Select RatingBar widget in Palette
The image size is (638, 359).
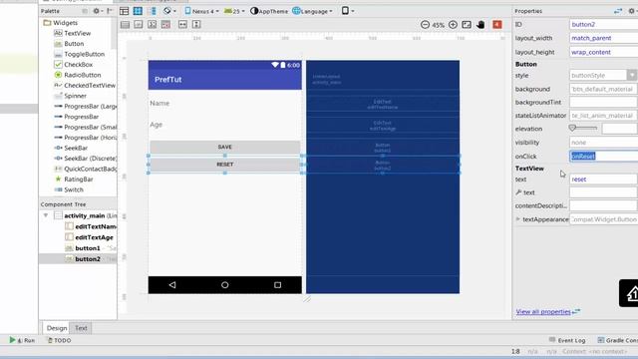(74, 179)
